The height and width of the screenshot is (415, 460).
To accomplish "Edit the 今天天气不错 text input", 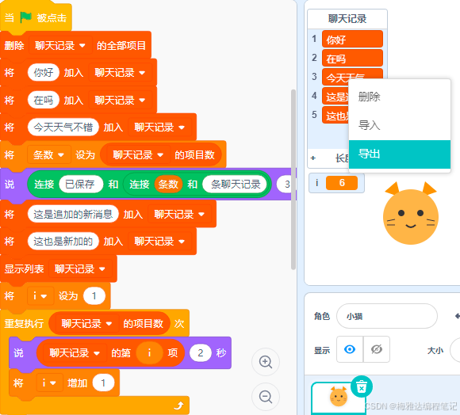I will [x=63, y=127].
